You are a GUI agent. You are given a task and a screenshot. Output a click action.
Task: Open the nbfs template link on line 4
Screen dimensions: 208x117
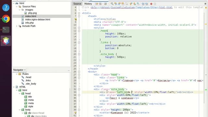pyautogui.click(x=131, y=7)
